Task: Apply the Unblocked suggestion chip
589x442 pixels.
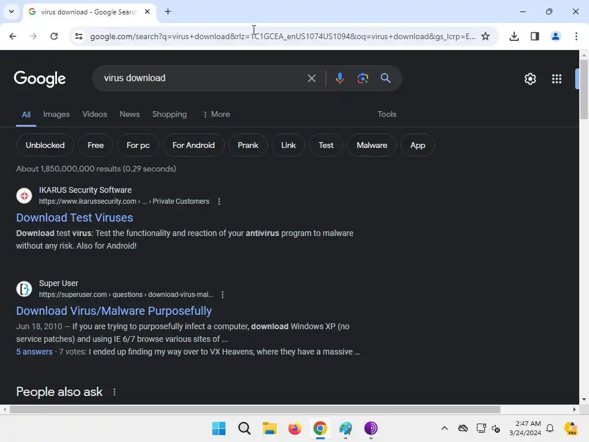Action: (x=45, y=145)
